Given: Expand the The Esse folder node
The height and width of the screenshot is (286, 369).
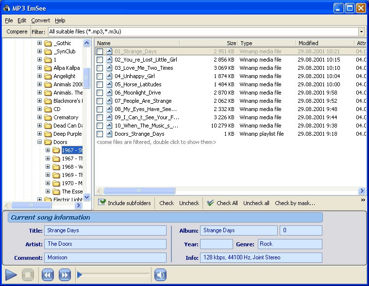Looking at the screenshot, I should pyautogui.click(x=48, y=191).
